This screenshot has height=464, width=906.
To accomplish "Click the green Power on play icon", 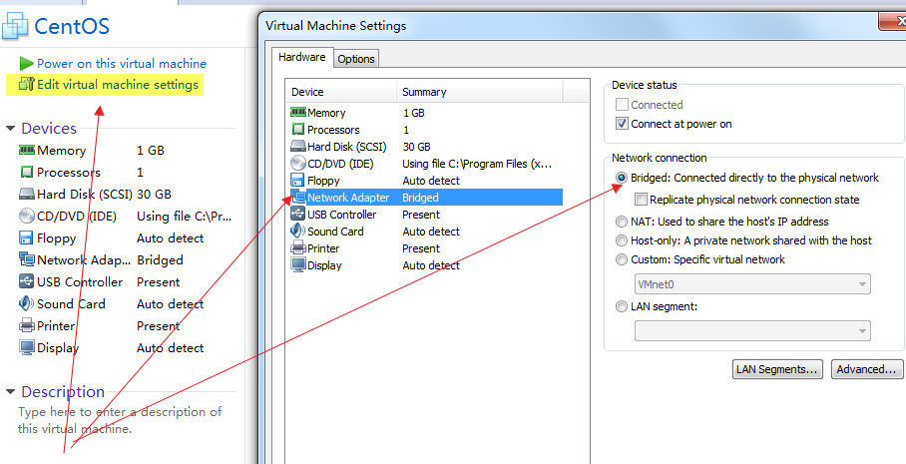I will (27, 64).
